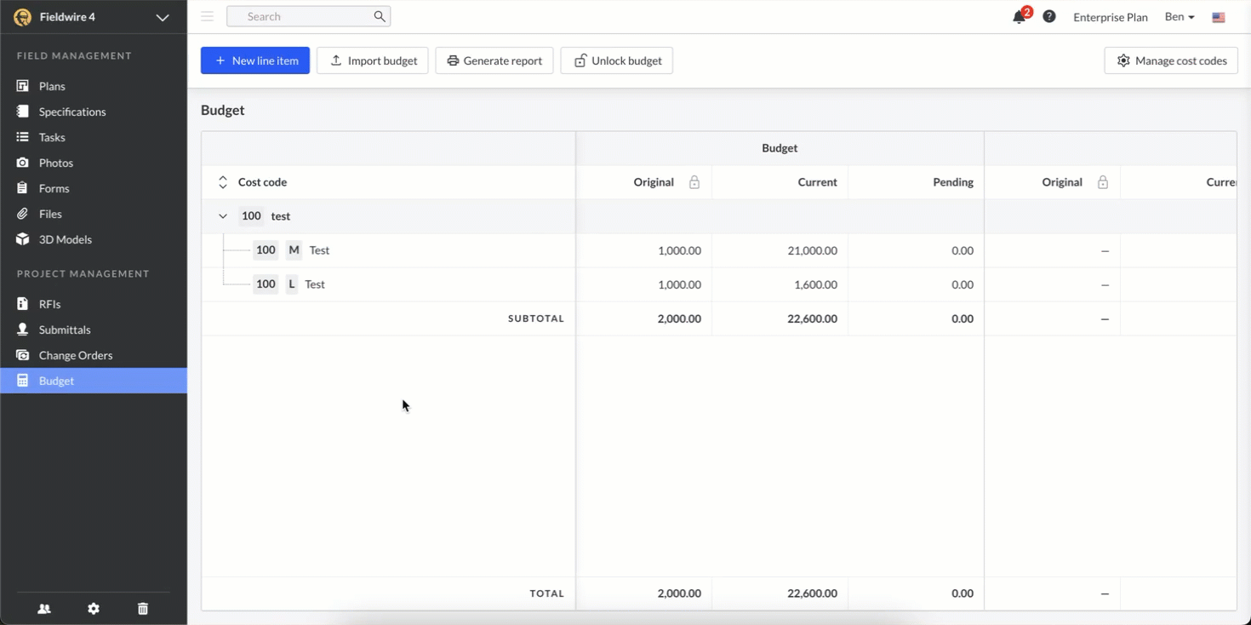Open the people icon in sidebar footer
The image size is (1251, 625).
(44, 609)
